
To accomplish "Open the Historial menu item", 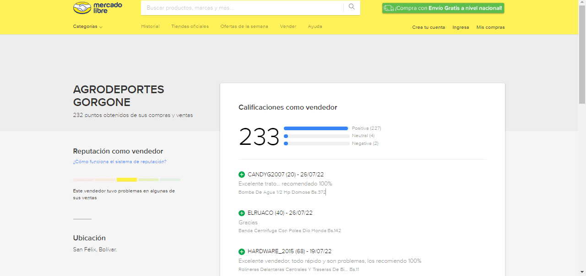I will (x=150, y=27).
